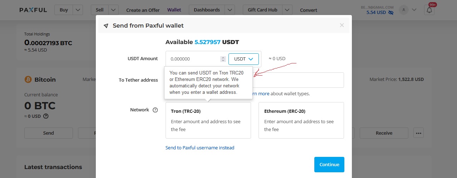457x178 pixels.
Task: Click the send paper-plane icon in dialog header
Action: pyautogui.click(x=106, y=26)
